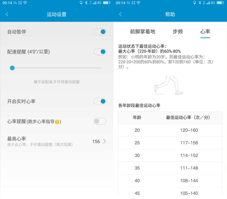Turn off the 开启实时心率 switch
Viewport: 227px width, 199px height.
(x=100, y=102)
